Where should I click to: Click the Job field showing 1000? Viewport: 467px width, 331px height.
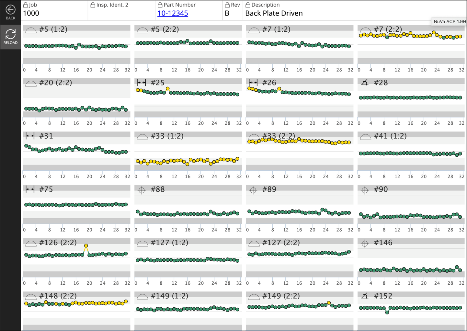[31, 13]
